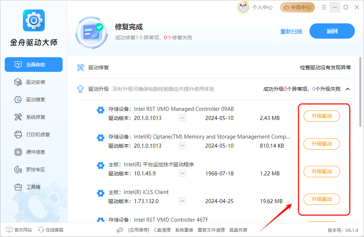Open version dropdown for version 10.1.45.9
364x237 pixels.
pos(182,173)
